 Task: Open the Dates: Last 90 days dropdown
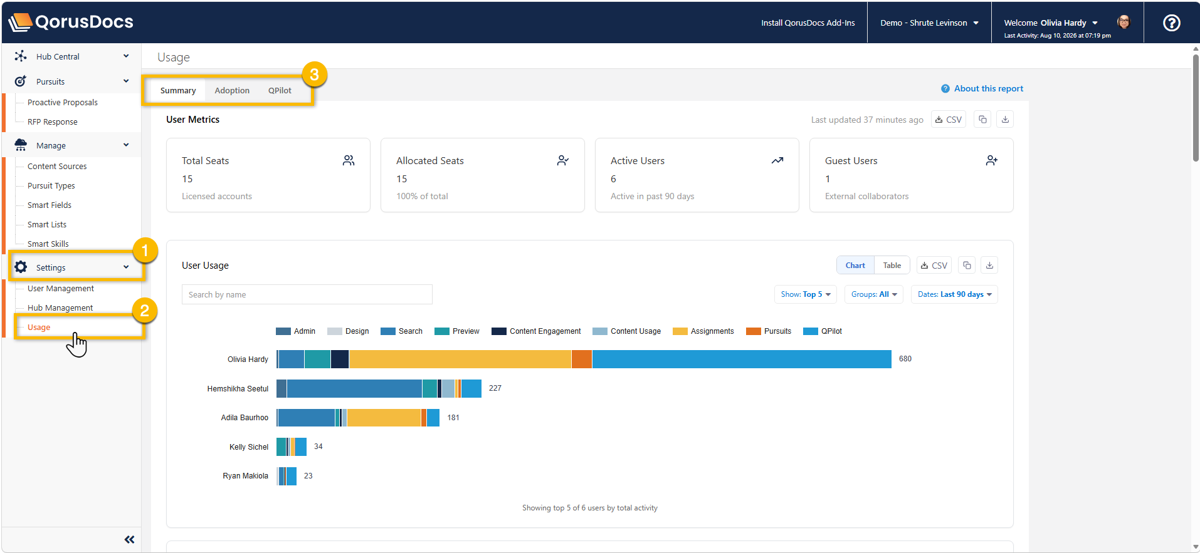pyautogui.click(x=954, y=294)
